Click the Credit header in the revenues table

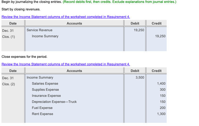pyautogui.click(x=157, y=23)
